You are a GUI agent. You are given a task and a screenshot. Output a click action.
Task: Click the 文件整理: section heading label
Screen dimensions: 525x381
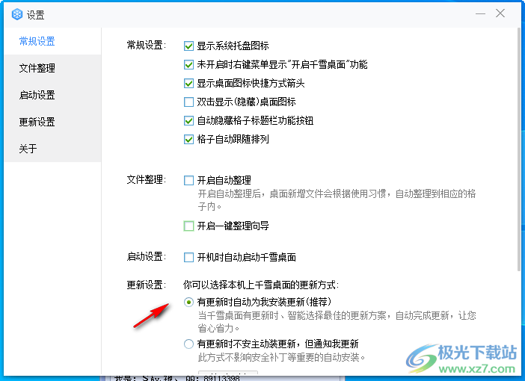click(147, 179)
